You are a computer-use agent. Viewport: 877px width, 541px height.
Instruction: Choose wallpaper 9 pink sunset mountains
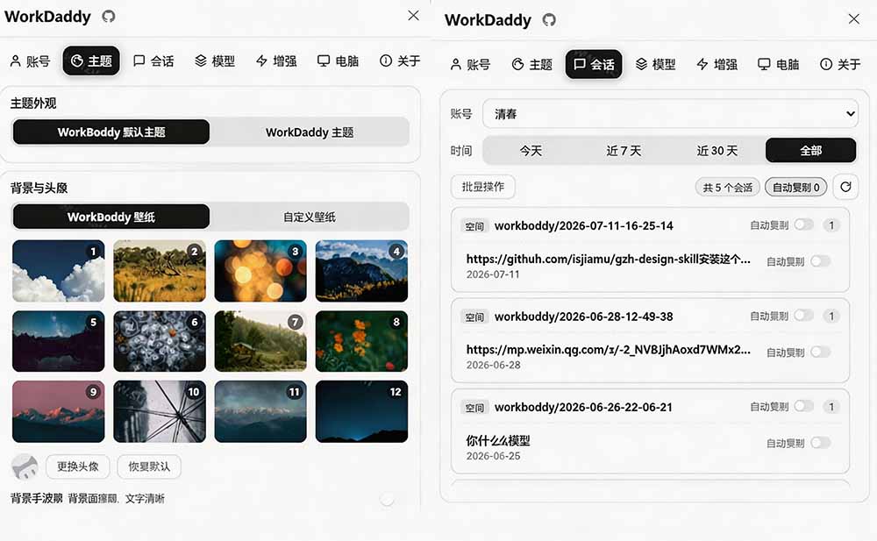58,412
